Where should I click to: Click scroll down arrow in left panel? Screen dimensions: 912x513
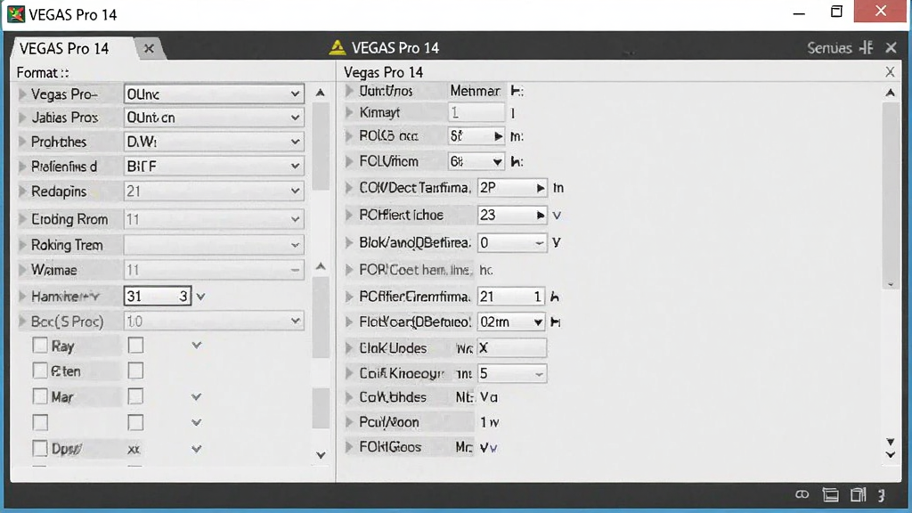pyautogui.click(x=321, y=455)
